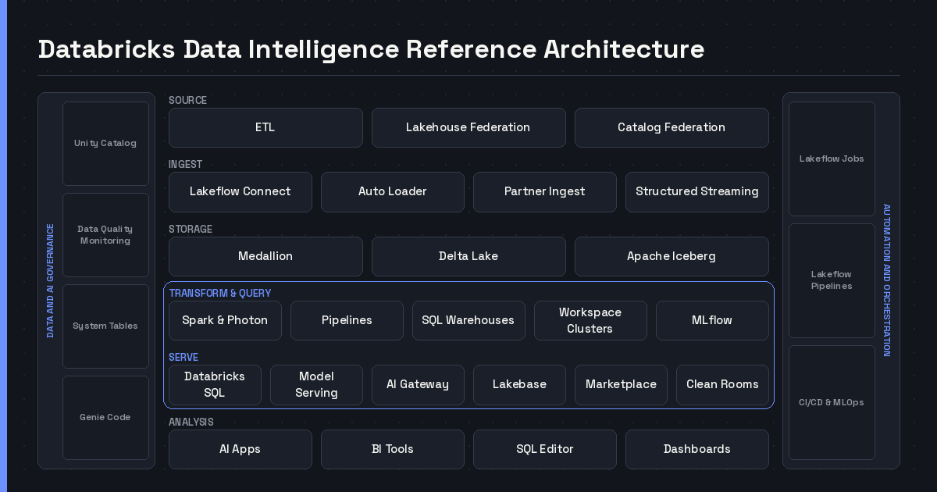Select the ETL source box

265,127
